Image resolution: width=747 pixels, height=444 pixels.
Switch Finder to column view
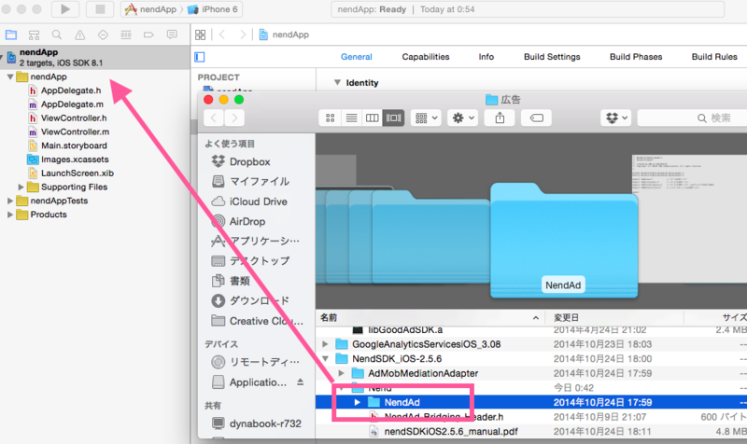click(x=372, y=118)
